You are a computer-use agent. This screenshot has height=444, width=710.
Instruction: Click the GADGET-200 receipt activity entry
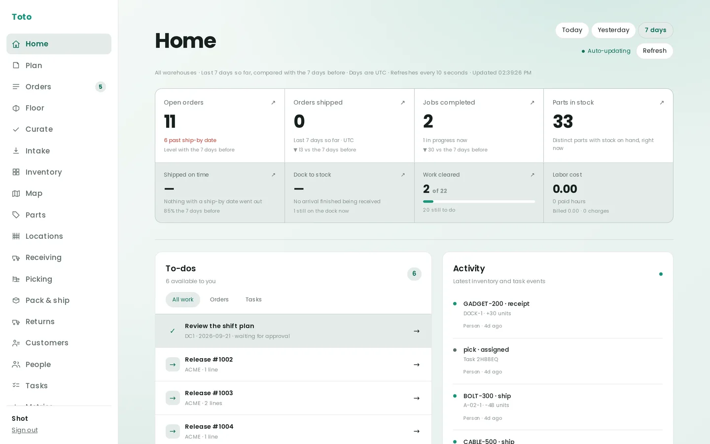558,315
